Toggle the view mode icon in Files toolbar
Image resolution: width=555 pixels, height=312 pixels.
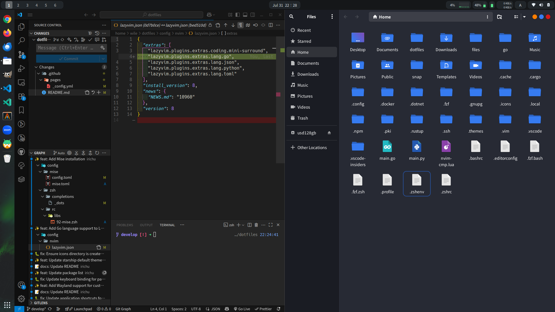[516, 17]
